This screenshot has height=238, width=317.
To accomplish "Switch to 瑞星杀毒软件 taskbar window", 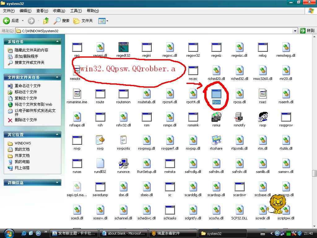I will pos(173,233).
